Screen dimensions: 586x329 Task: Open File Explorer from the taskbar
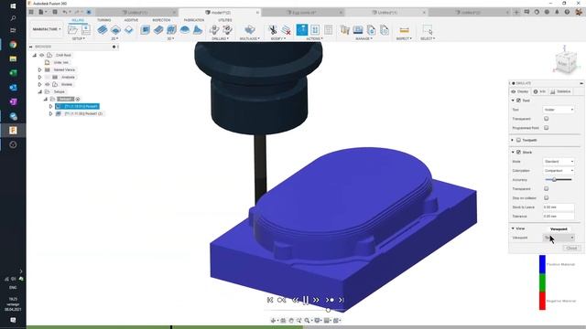point(13,58)
